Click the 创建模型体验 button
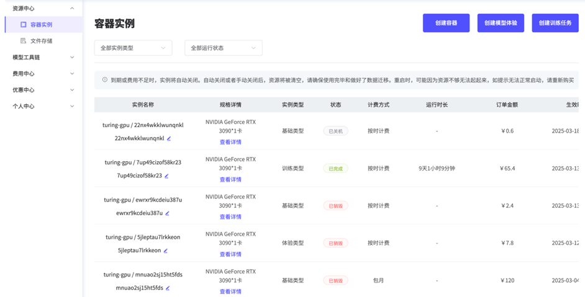Viewport: 585px width, 297px height. pos(501,23)
